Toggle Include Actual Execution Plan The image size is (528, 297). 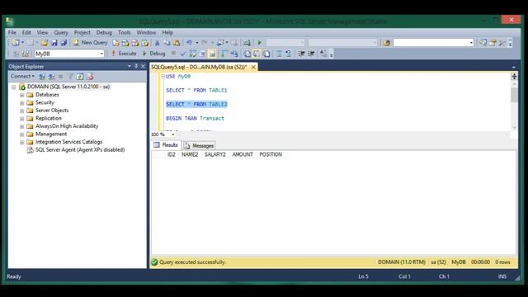pyautogui.click(x=224, y=54)
